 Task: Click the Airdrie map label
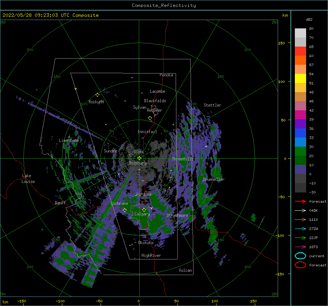[144, 194]
